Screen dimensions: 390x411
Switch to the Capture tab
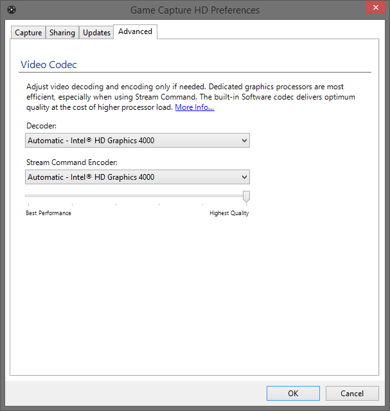(x=28, y=33)
